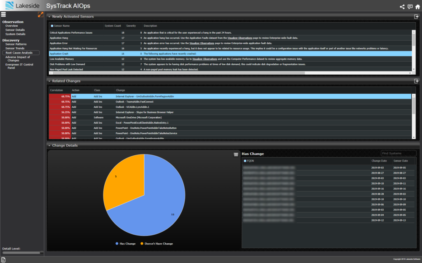Viewport: 422px width, 263px height.
Task: Select Critical Applications Performance Issues row
Action: coord(230,33)
